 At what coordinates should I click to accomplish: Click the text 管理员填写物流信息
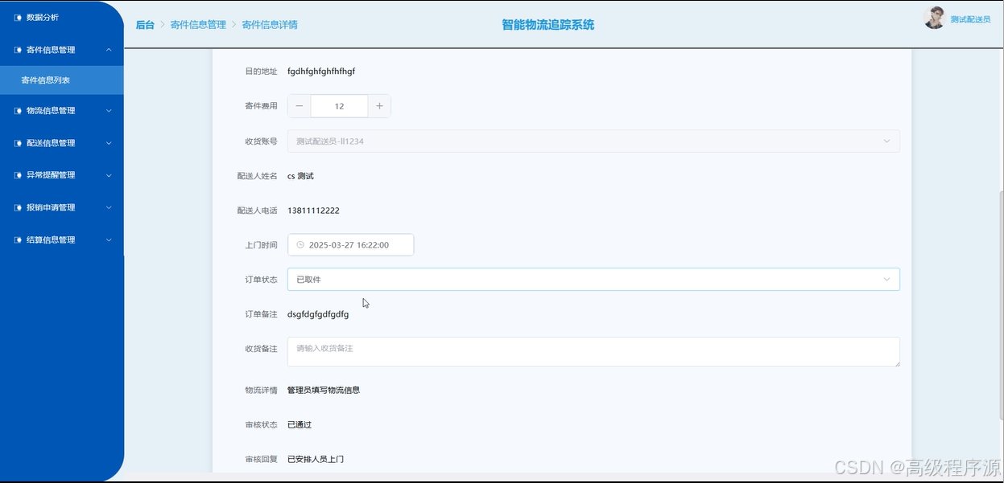point(324,390)
